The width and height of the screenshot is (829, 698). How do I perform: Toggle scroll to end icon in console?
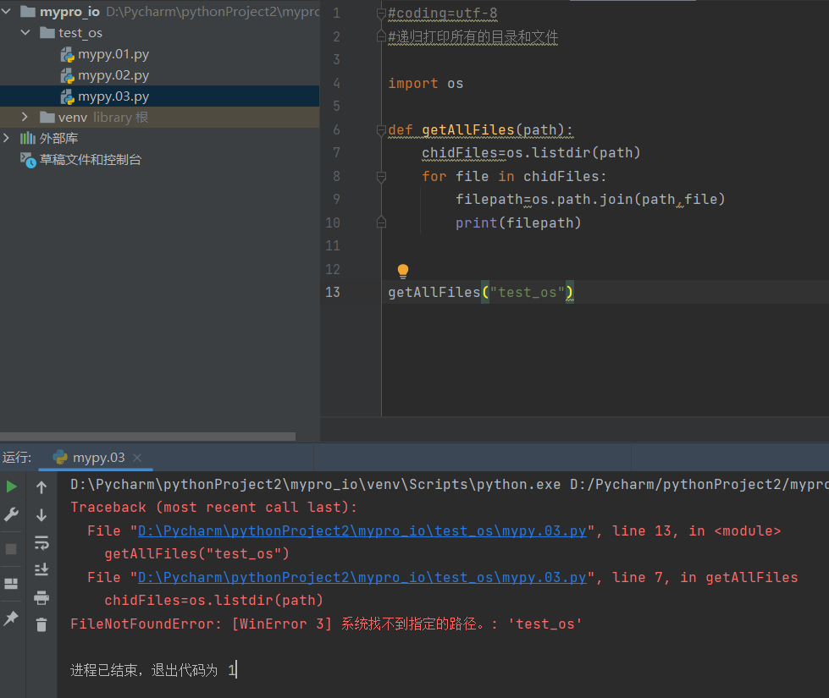(x=41, y=569)
